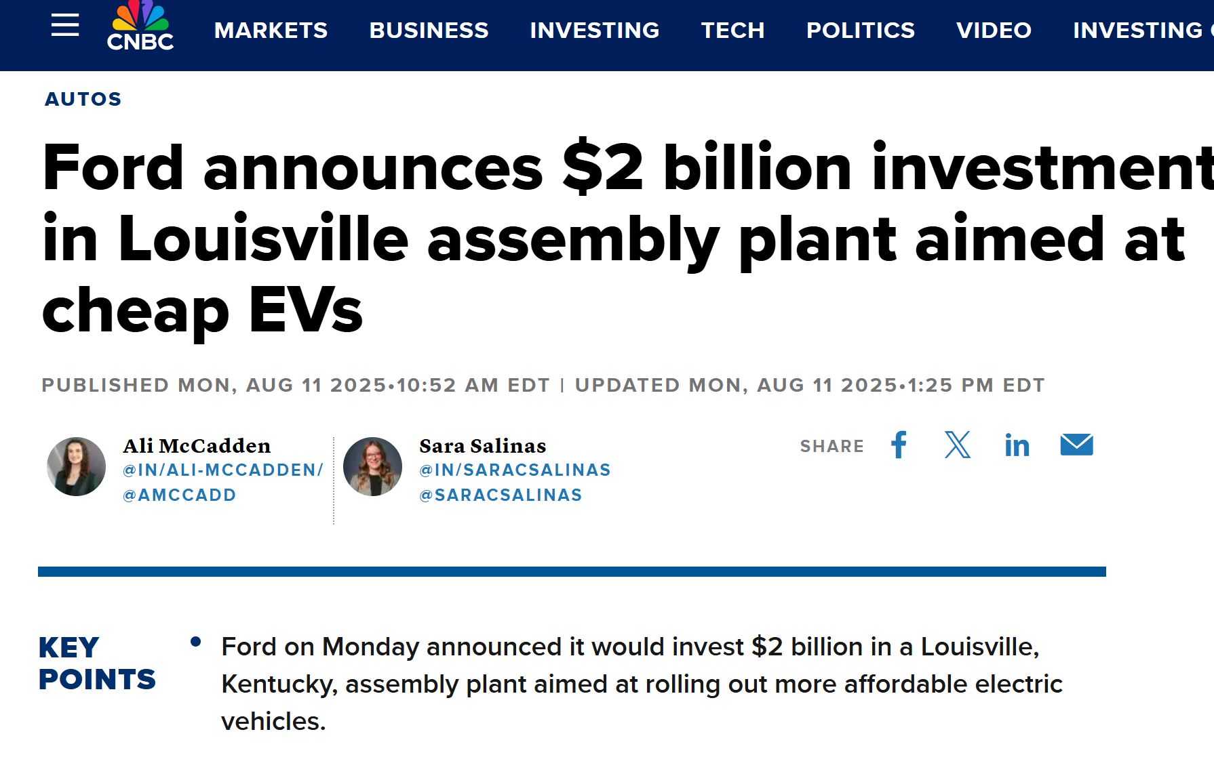Click the Autos category link
The image size is (1214, 776).
(x=83, y=99)
